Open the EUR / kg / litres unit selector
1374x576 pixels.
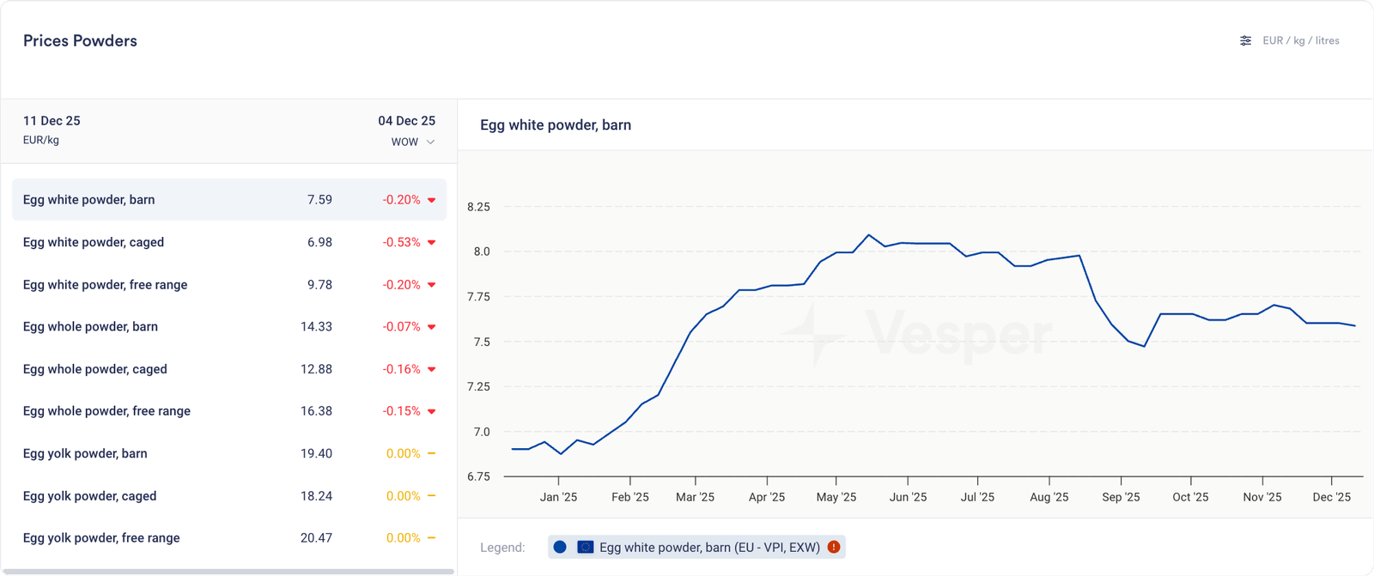tap(1300, 40)
